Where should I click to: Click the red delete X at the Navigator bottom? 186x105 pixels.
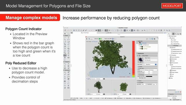[x=180, y=92]
